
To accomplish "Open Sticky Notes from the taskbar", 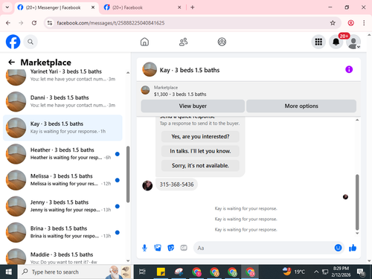I will pyautogui.click(x=161, y=272).
